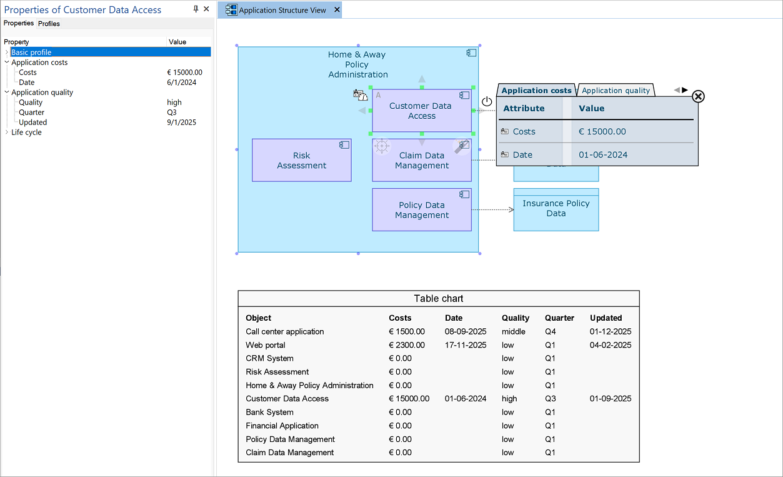Collapse the Application costs property group

pyautogui.click(x=7, y=63)
